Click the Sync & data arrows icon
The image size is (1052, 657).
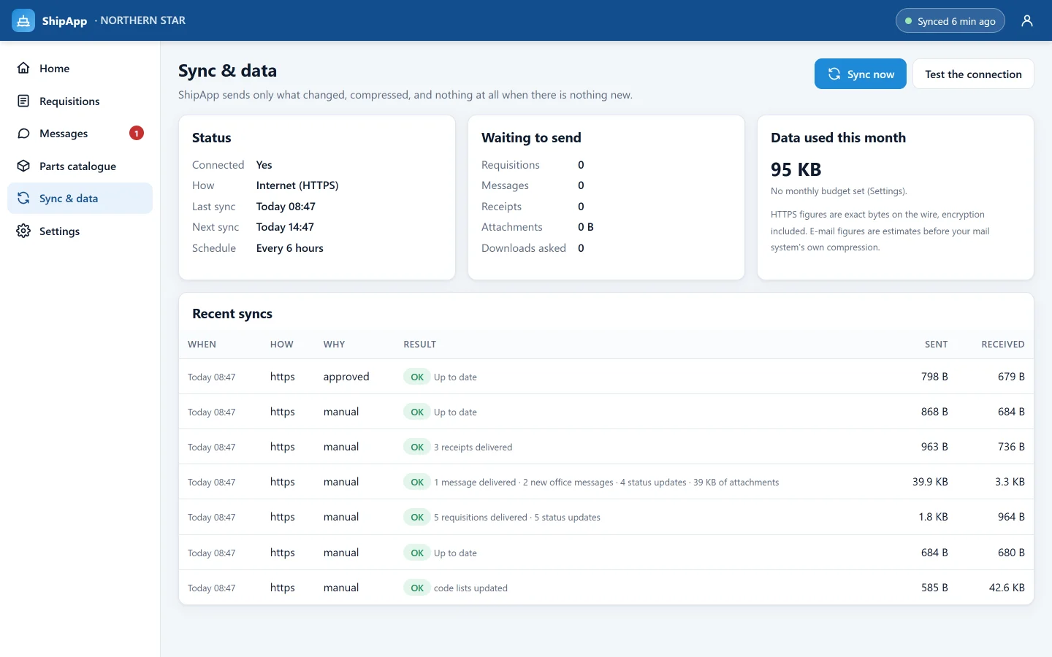coord(23,198)
